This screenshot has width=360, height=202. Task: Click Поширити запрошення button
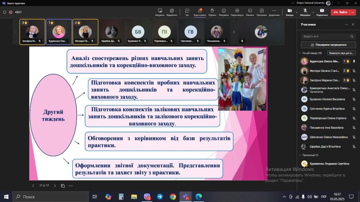point(328,45)
